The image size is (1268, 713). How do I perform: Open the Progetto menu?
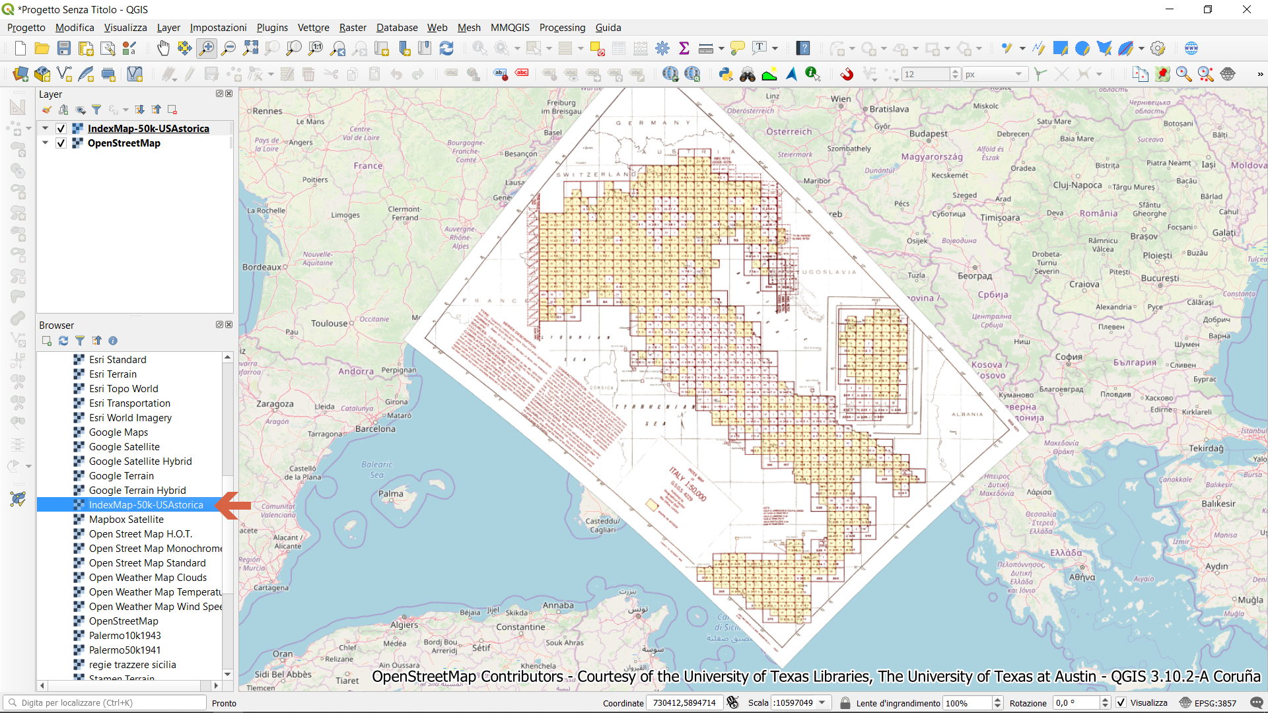coord(26,28)
